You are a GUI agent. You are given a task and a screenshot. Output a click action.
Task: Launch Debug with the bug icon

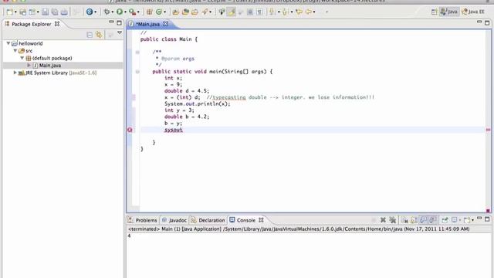pyautogui.click(x=107, y=12)
